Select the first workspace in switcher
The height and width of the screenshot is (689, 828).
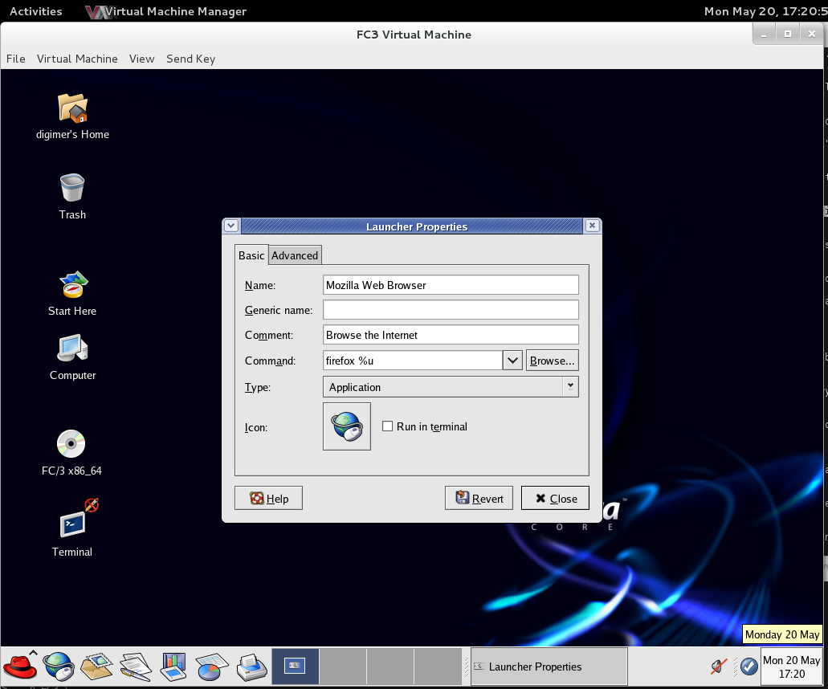tap(296, 667)
